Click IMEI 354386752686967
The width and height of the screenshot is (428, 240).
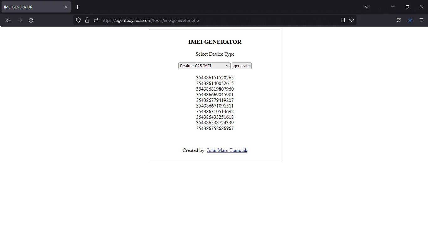click(x=215, y=128)
